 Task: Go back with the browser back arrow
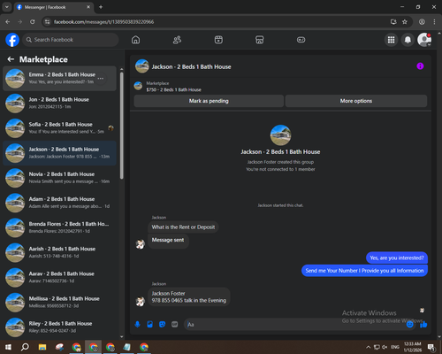coord(8,22)
